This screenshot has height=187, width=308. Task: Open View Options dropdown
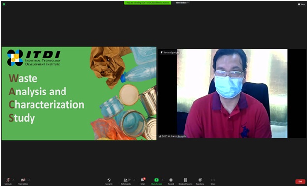[182, 3]
